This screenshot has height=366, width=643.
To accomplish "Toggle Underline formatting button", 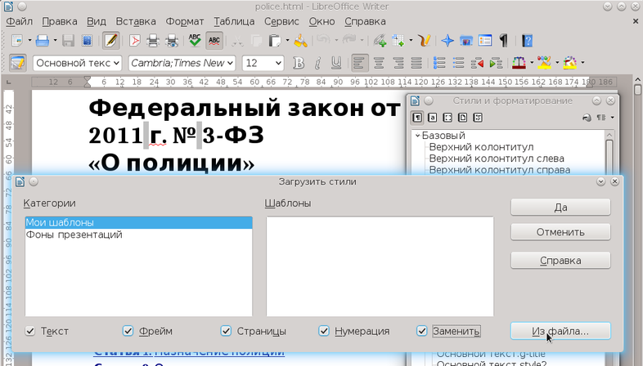I will tap(336, 63).
